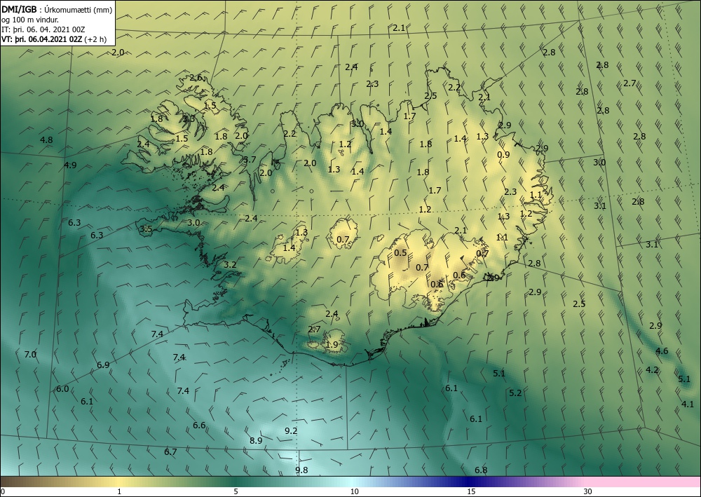Click the color scale label 0
This screenshot has width=701, height=497.
point(3,491)
